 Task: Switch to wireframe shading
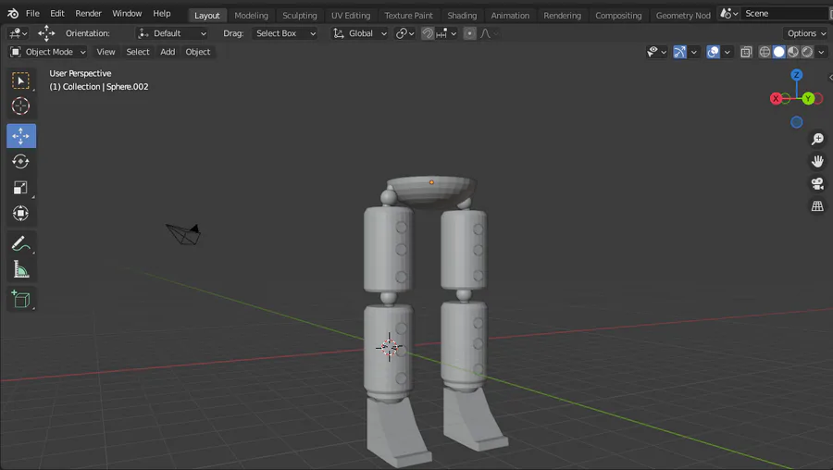[x=765, y=52]
